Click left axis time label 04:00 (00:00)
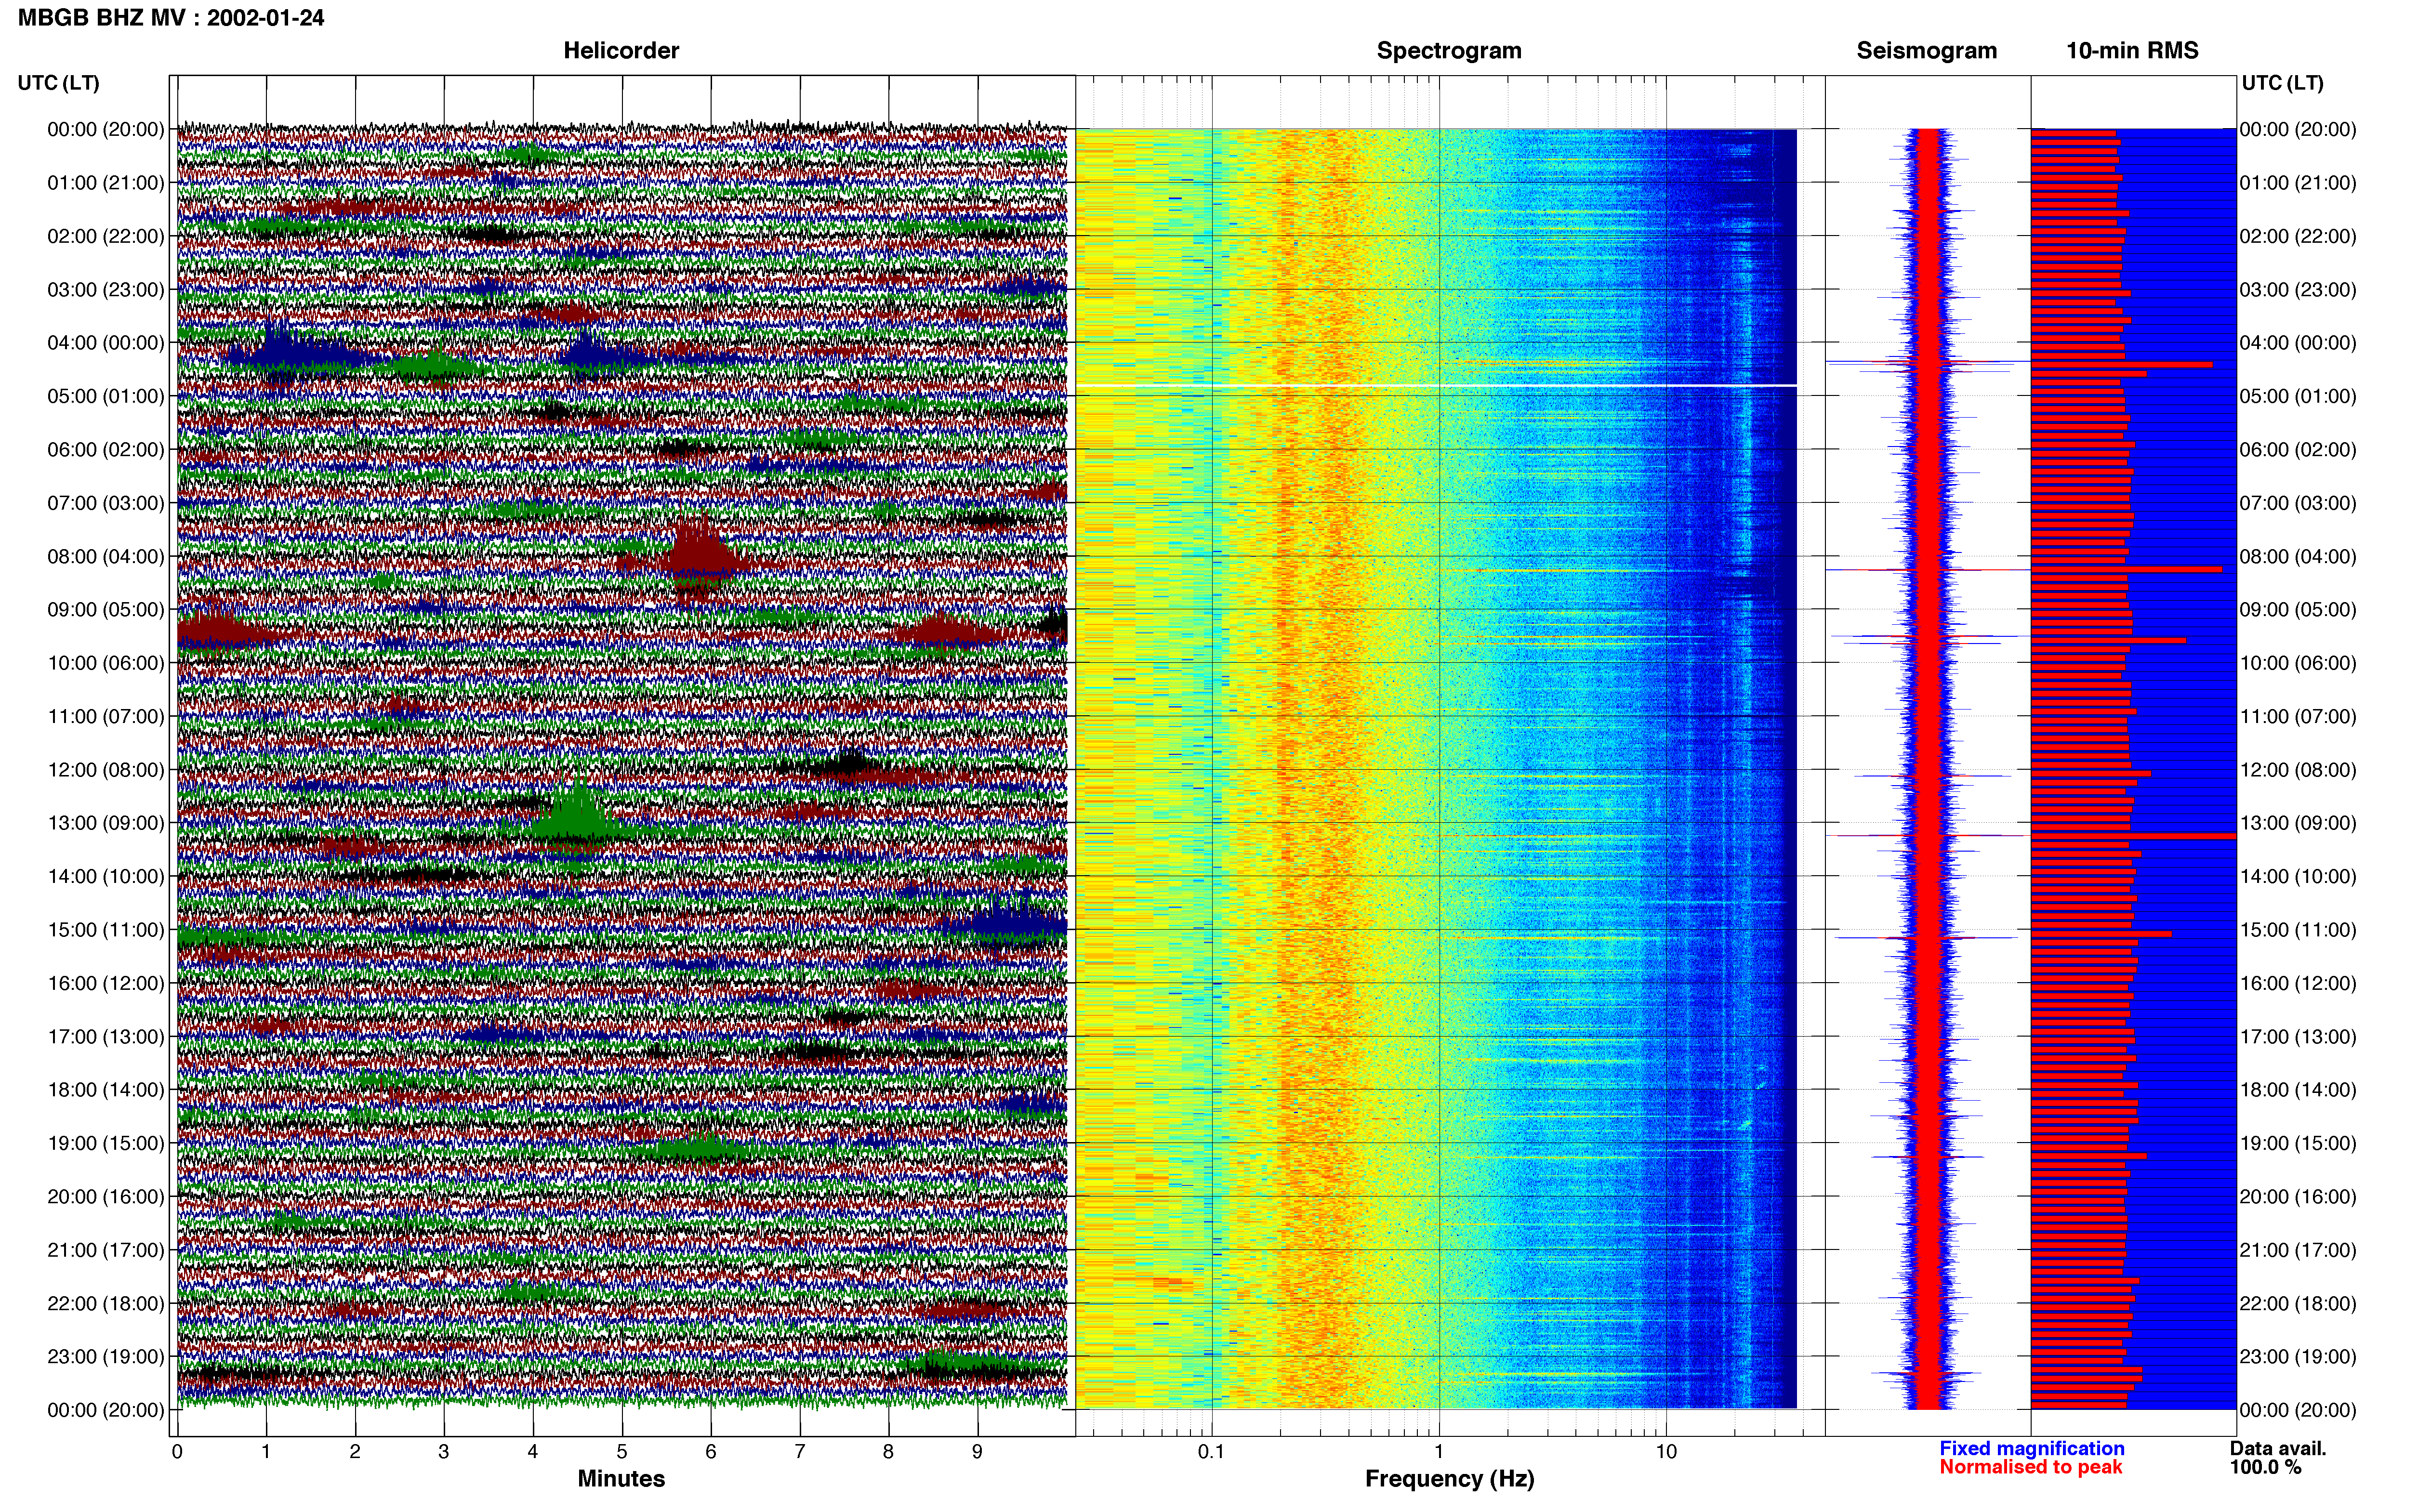Viewport: 2418px width, 1512px height. coord(105,343)
